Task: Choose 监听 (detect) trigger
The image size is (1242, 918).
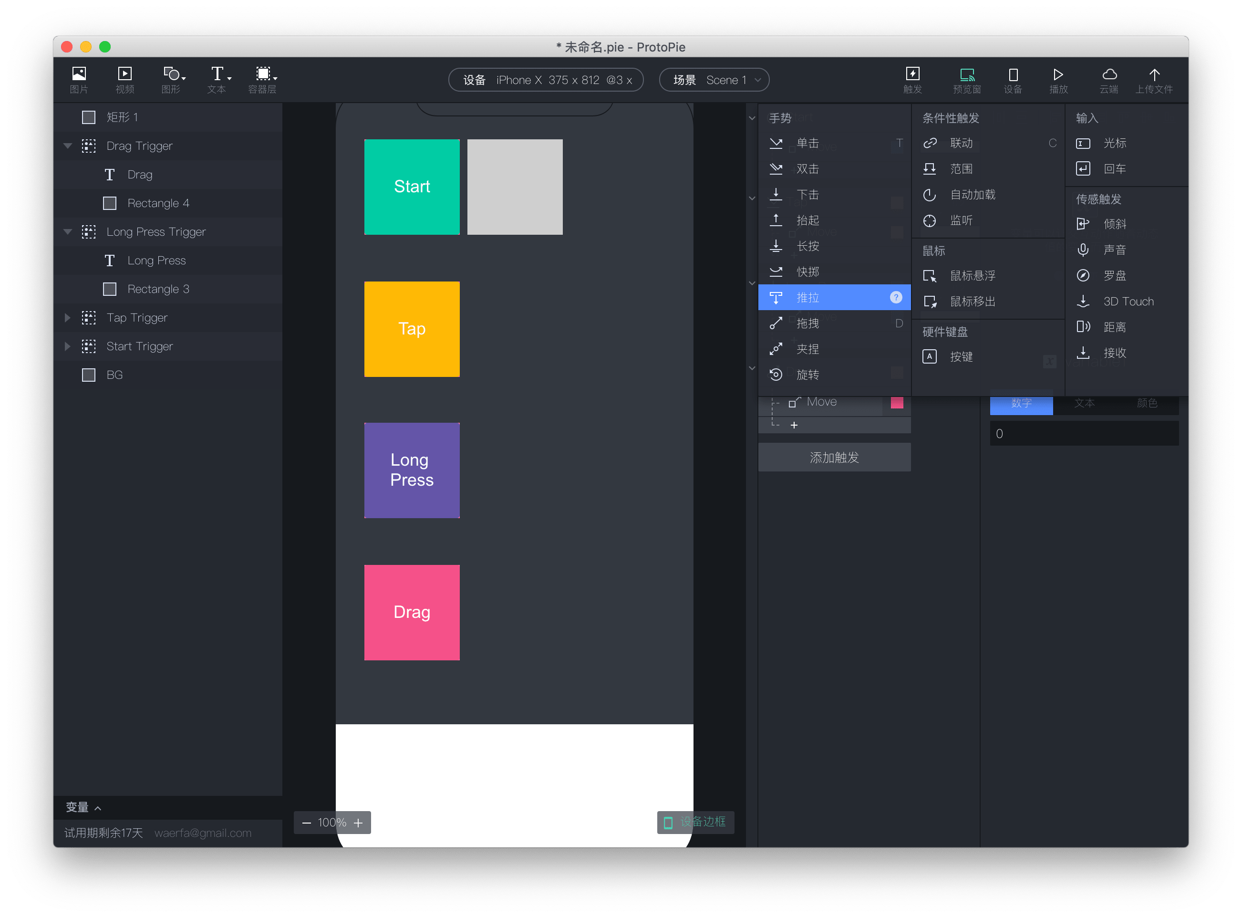Action: pos(988,220)
